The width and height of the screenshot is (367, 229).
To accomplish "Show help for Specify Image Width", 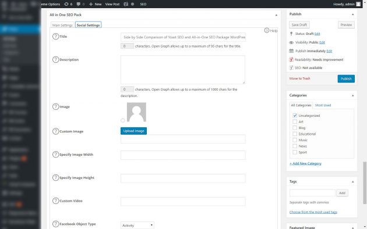I will coord(55,154).
